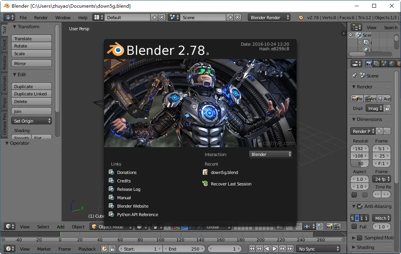Open the 3D view Add menu

(61, 226)
